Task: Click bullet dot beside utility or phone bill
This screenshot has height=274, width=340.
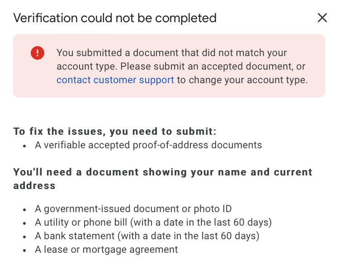Action: coord(24,223)
